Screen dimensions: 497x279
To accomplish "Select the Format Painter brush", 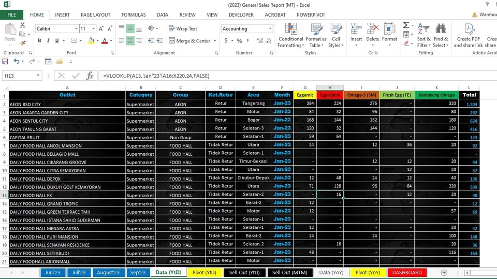I will pyautogui.click(x=22, y=43).
